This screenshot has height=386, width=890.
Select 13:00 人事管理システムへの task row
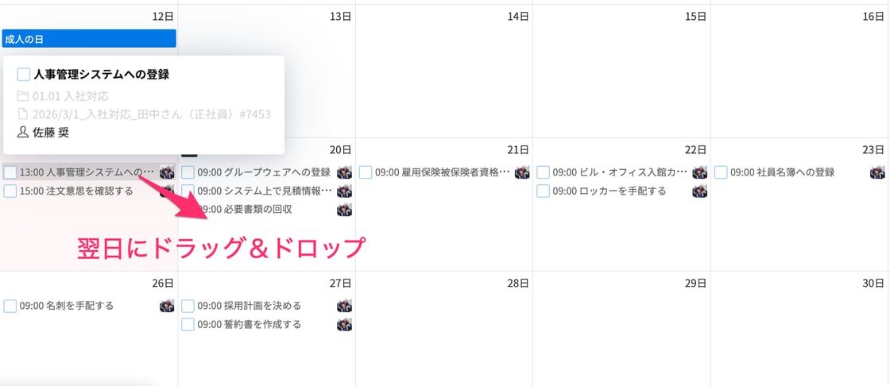pyautogui.click(x=88, y=172)
